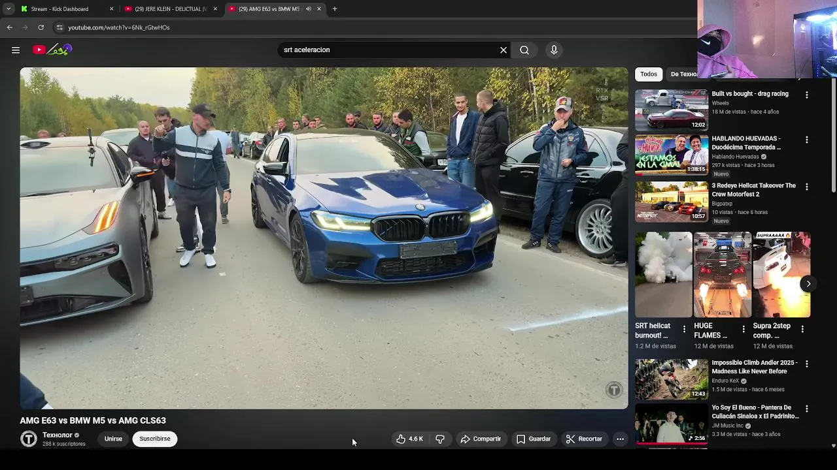The image size is (837, 470).
Task: Click the magnifier search button
Action: [524, 50]
